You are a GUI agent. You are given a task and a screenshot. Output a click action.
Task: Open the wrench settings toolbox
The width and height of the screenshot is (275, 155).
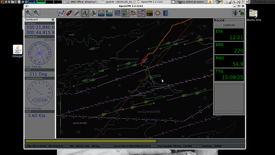(x=77, y=13)
